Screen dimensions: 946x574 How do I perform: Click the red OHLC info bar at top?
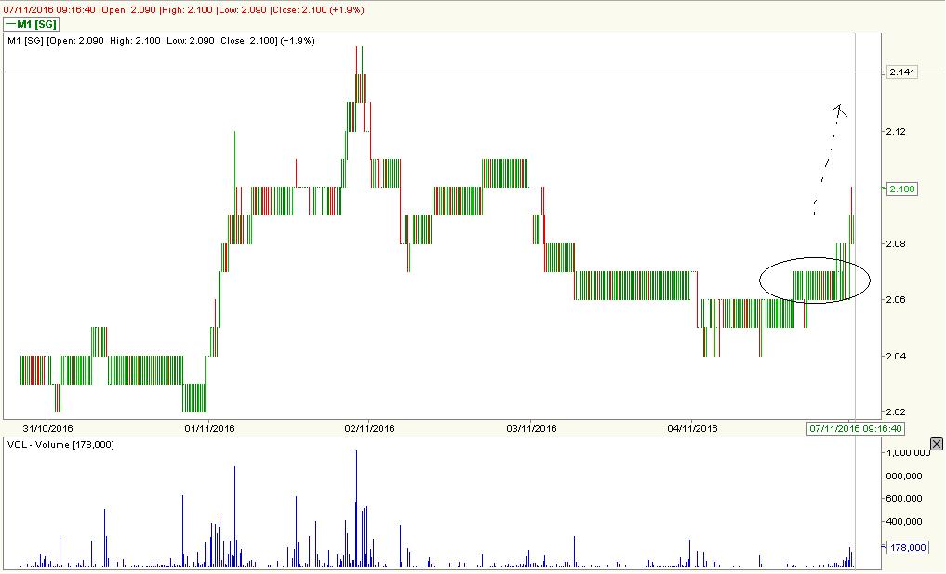(x=186, y=7)
